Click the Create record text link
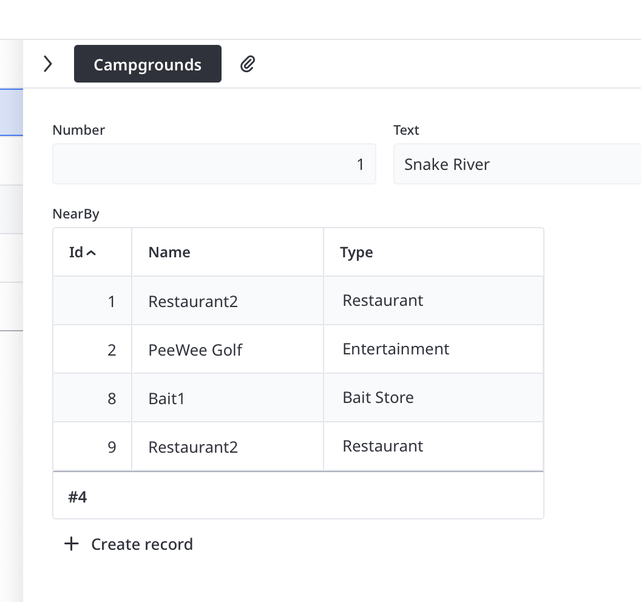 142,544
